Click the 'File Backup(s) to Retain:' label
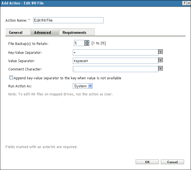Image resolution: width=191 pixels, height=170 pixels. [x=28, y=44]
